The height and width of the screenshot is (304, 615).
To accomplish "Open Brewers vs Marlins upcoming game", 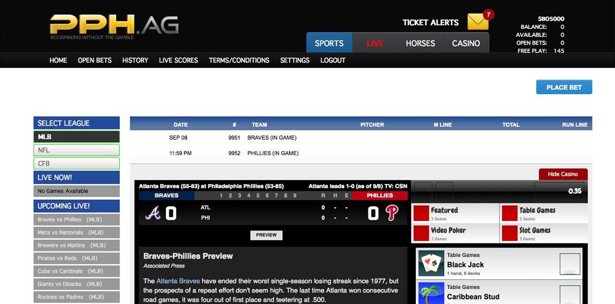I will click(77, 245).
